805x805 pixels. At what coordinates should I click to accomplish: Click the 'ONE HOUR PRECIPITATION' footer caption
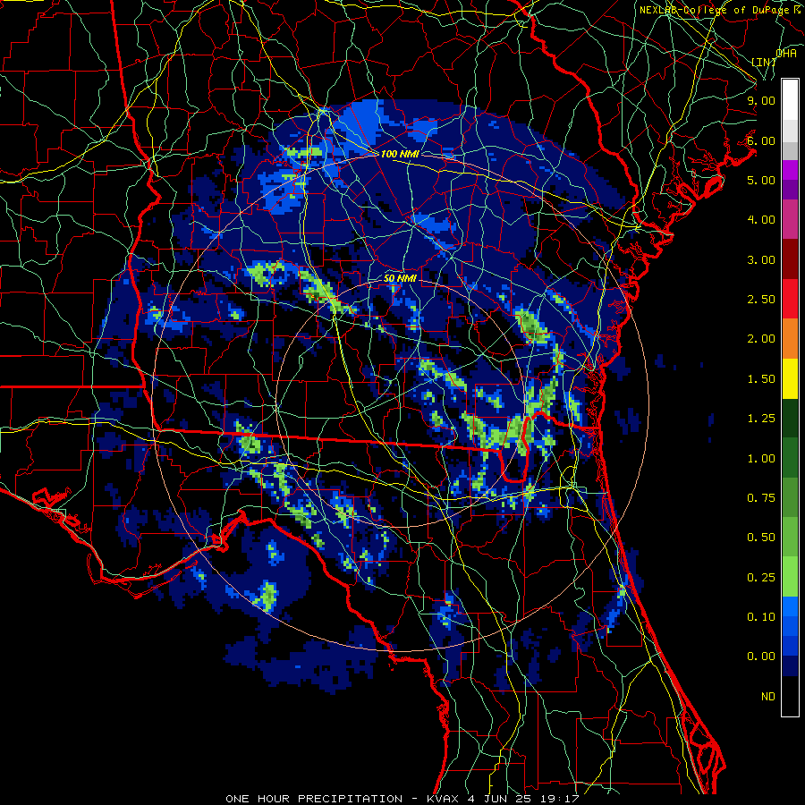click(x=314, y=799)
